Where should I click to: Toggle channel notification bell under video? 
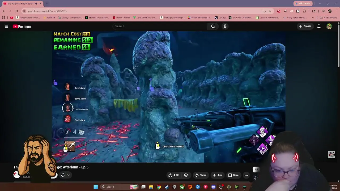[x=63, y=175]
